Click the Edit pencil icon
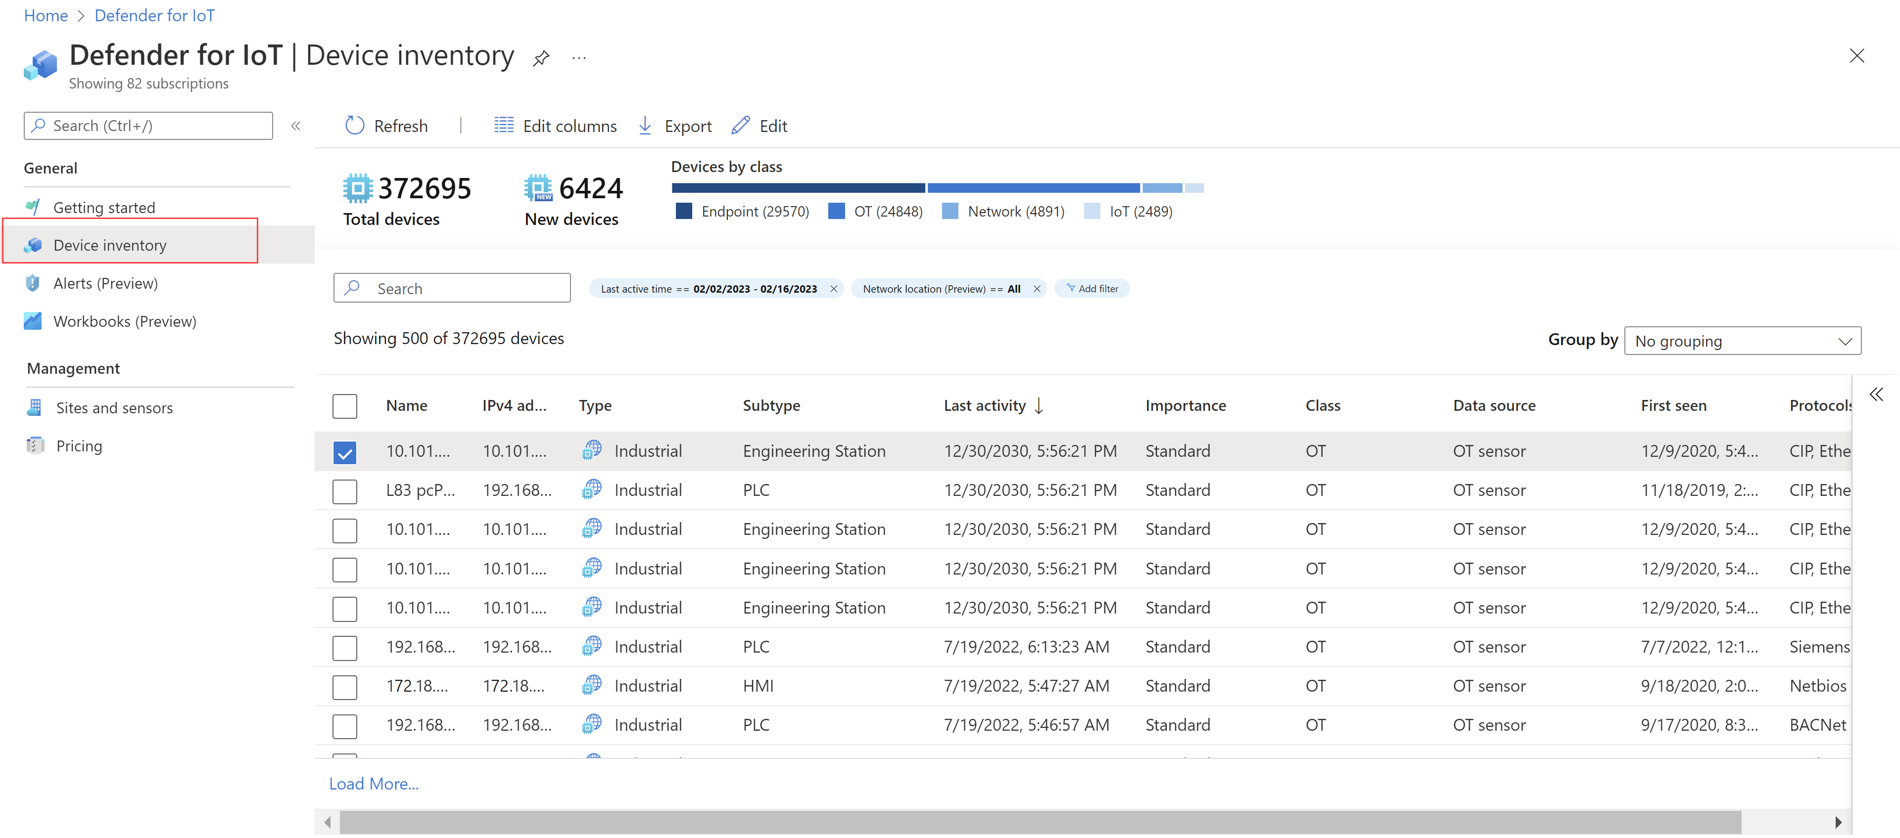The image size is (1900, 838). pyautogui.click(x=741, y=125)
